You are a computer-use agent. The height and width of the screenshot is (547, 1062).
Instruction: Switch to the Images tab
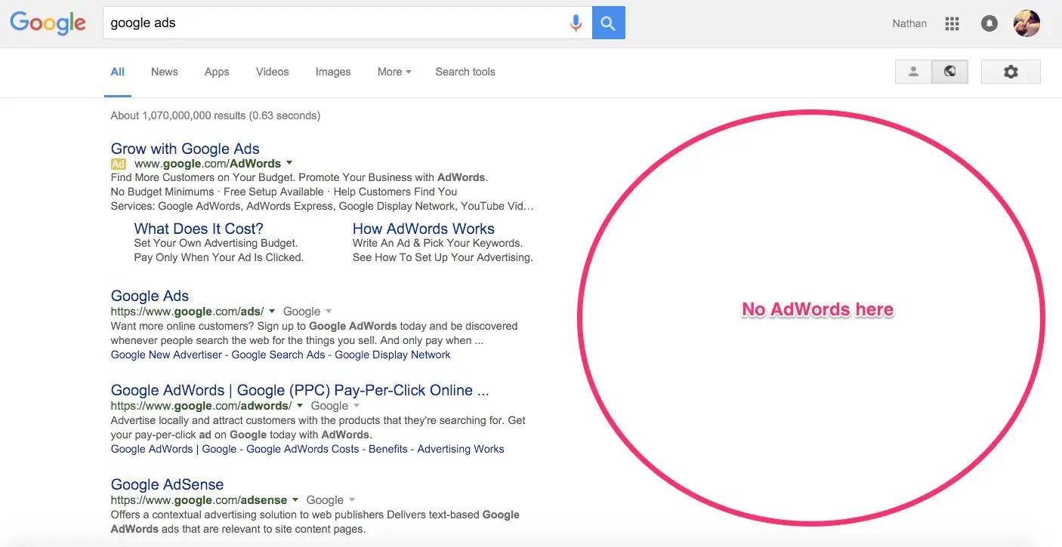(x=333, y=72)
